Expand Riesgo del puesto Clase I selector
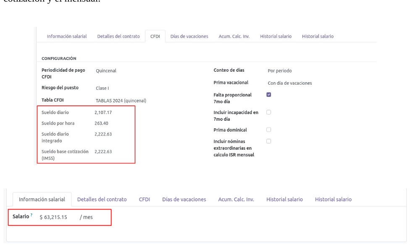Viewport: 413px width, 247px height. point(100,88)
